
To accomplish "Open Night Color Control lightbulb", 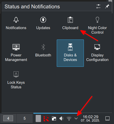I will tap(97, 20).
